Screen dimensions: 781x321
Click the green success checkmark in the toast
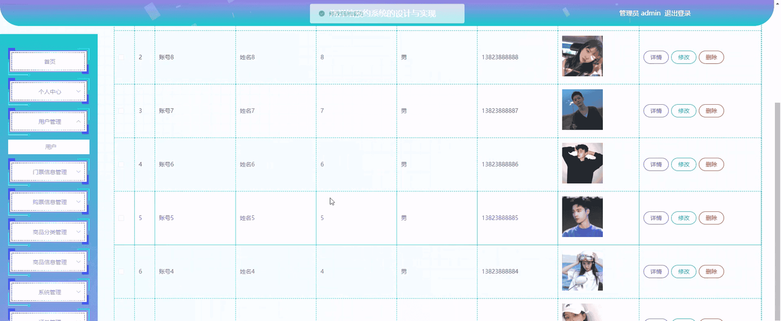[322, 13]
